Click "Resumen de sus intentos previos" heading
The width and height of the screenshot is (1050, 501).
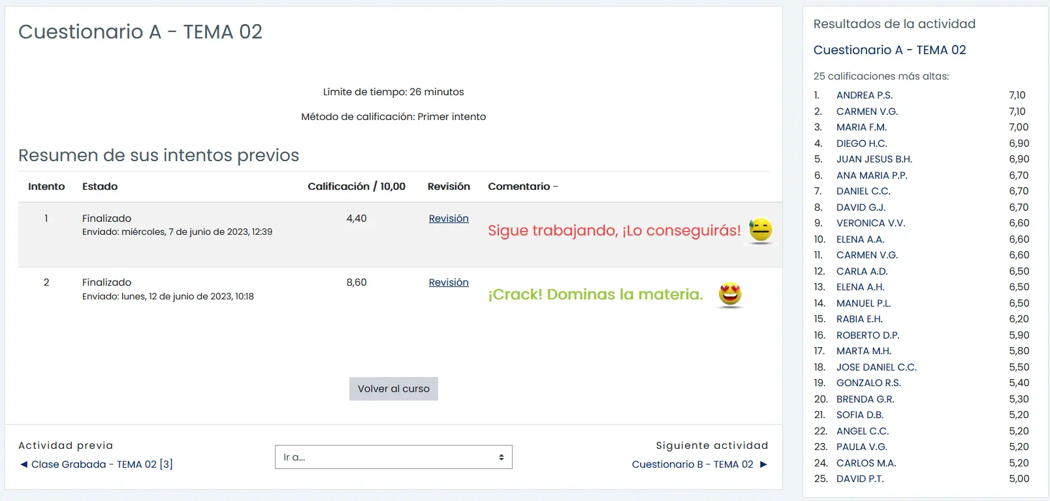click(159, 155)
